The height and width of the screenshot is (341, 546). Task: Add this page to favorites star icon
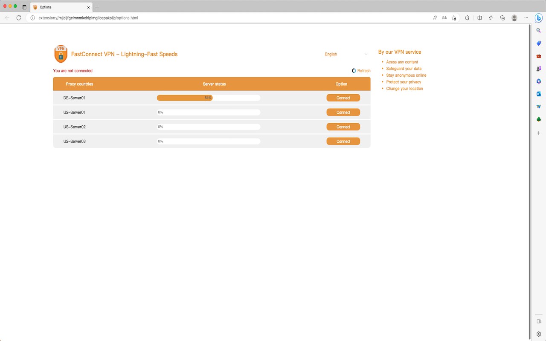pos(454,18)
